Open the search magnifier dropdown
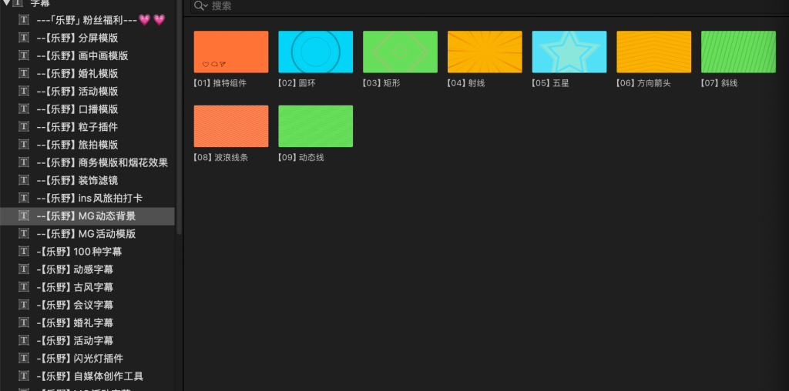Screen dimensions: 789x391 pyautogui.click(x=201, y=5)
